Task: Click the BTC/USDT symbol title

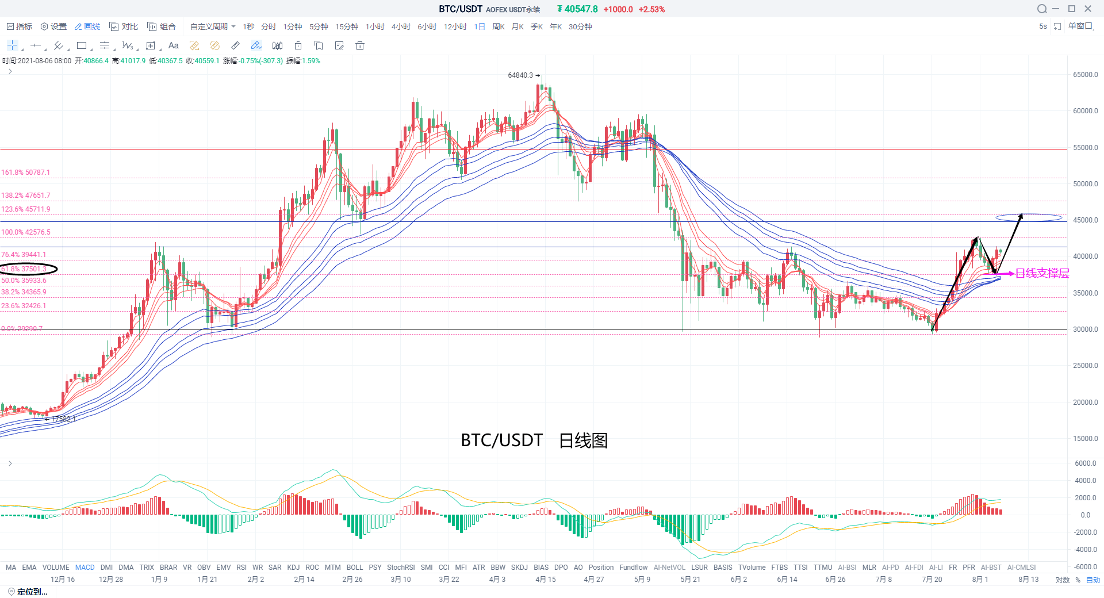Action: (x=461, y=9)
